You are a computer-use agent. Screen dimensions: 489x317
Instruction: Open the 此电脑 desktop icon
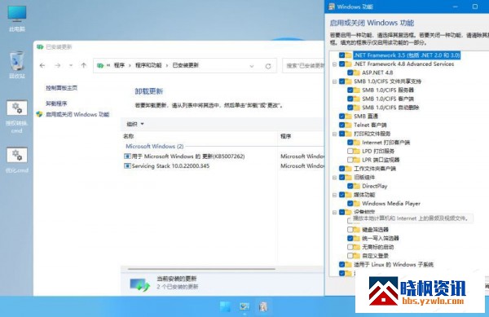[x=17, y=18]
